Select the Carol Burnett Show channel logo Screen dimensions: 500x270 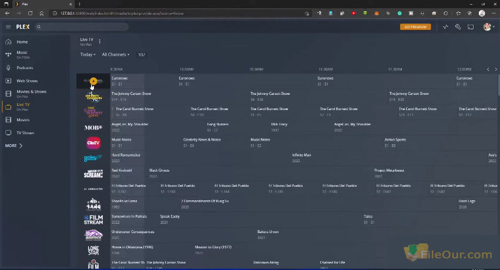tap(93, 112)
